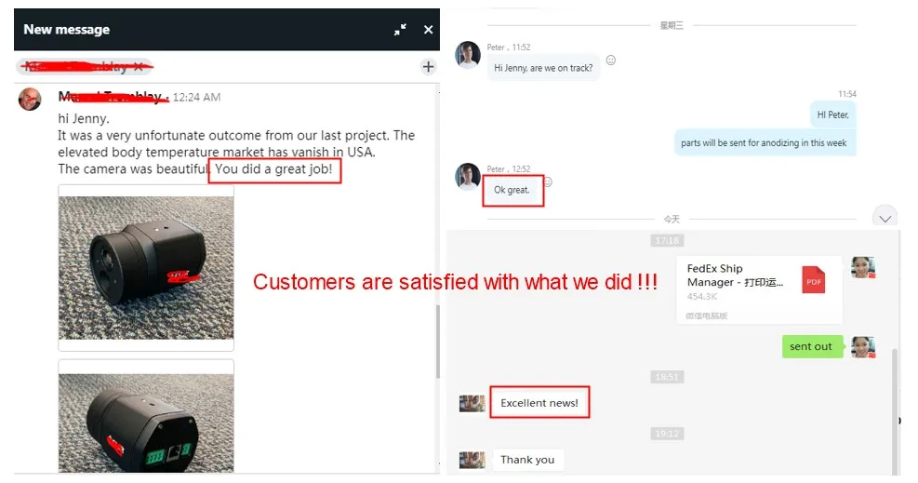Click Peter's avatar beside 'Ok great.'
This screenshot has height=483, width=918.
468,176
